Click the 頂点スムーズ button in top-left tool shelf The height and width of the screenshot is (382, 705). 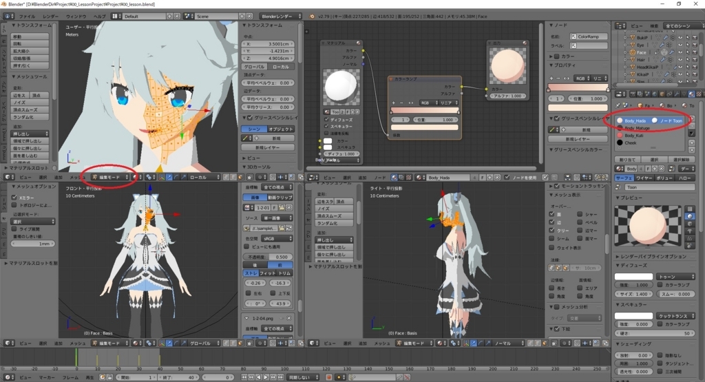tap(30, 109)
